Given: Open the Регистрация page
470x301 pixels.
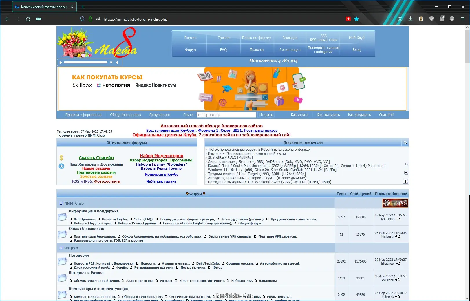Looking at the screenshot, I should tap(290, 50).
